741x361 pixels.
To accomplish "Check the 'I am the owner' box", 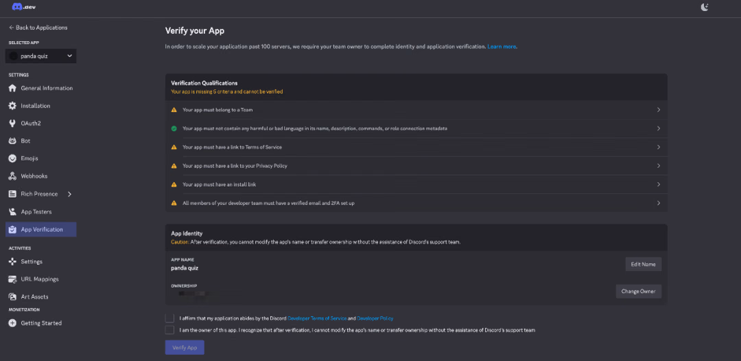I will (x=169, y=330).
